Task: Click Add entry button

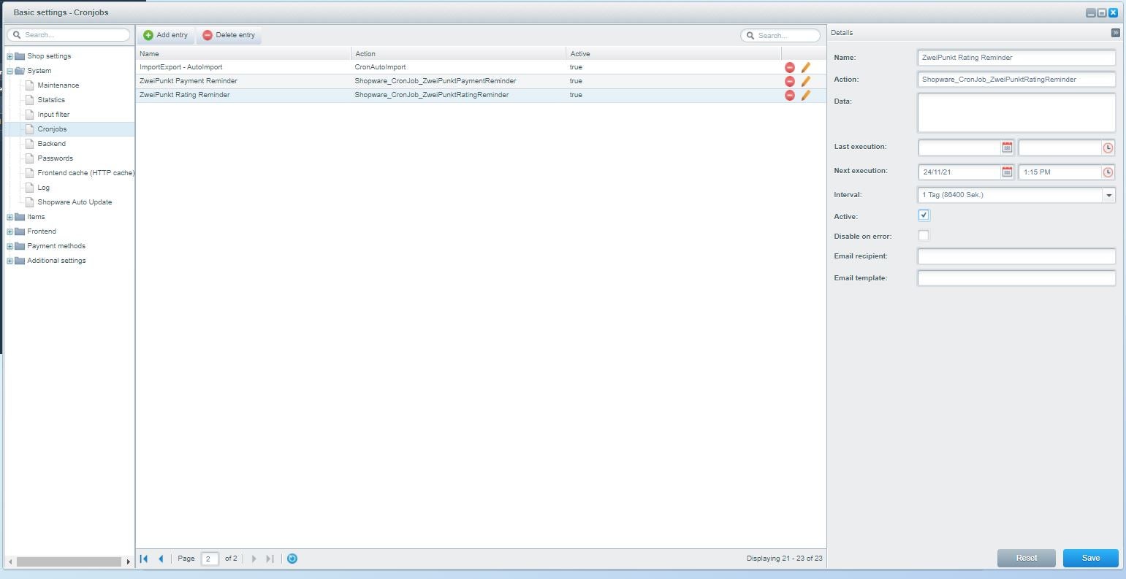Action: point(166,35)
